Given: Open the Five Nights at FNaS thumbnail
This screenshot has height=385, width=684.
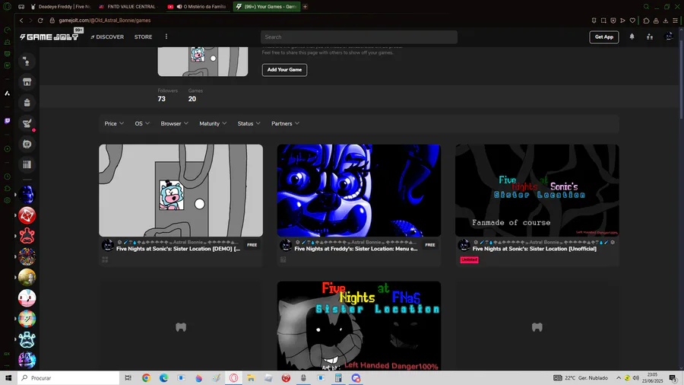Looking at the screenshot, I should pos(359,326).
